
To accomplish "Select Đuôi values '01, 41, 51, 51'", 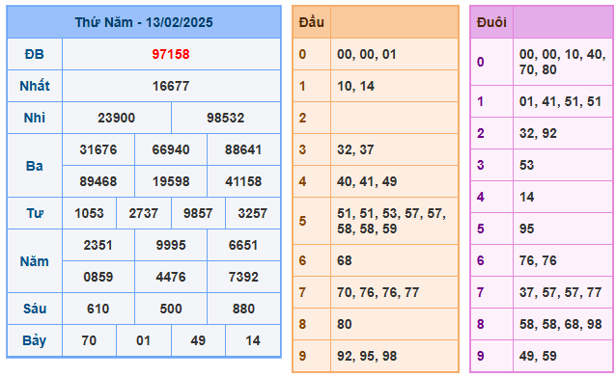I will pos(560,101).
